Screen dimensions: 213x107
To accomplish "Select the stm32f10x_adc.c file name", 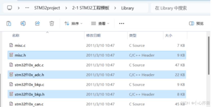I will point(29,65).
